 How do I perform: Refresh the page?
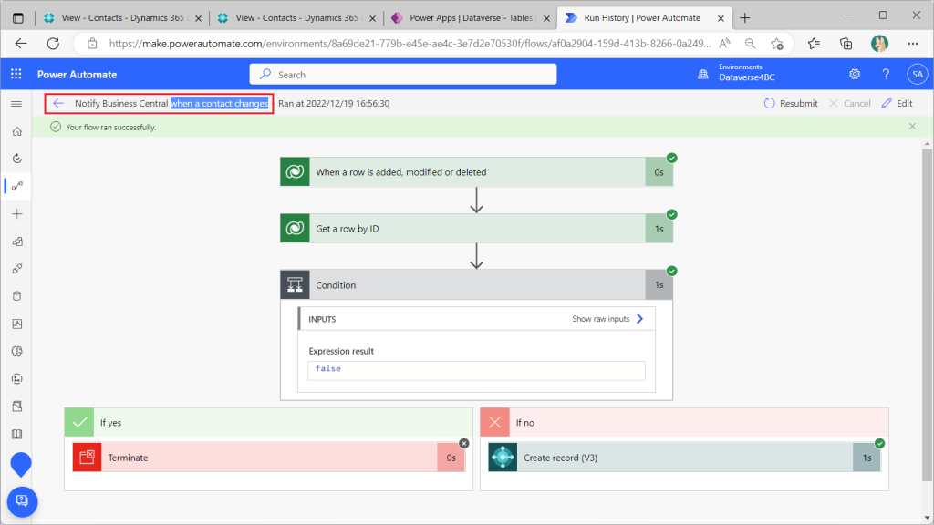coord(53,44)
